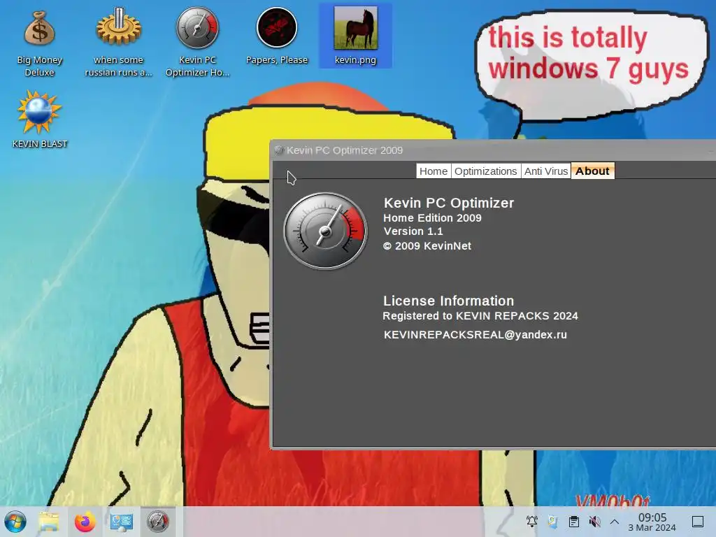Open the clock showing 09:05
The width and height of the screenshot is (716, 537).
tap(652, 522)
